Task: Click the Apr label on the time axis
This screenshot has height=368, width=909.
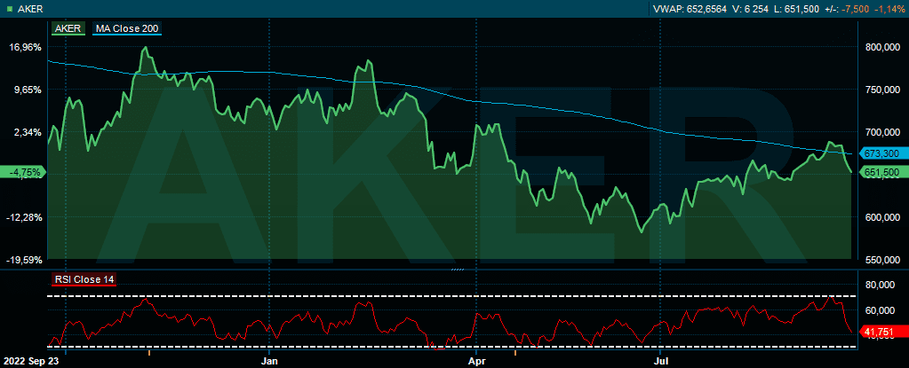Action: [475, 359]
